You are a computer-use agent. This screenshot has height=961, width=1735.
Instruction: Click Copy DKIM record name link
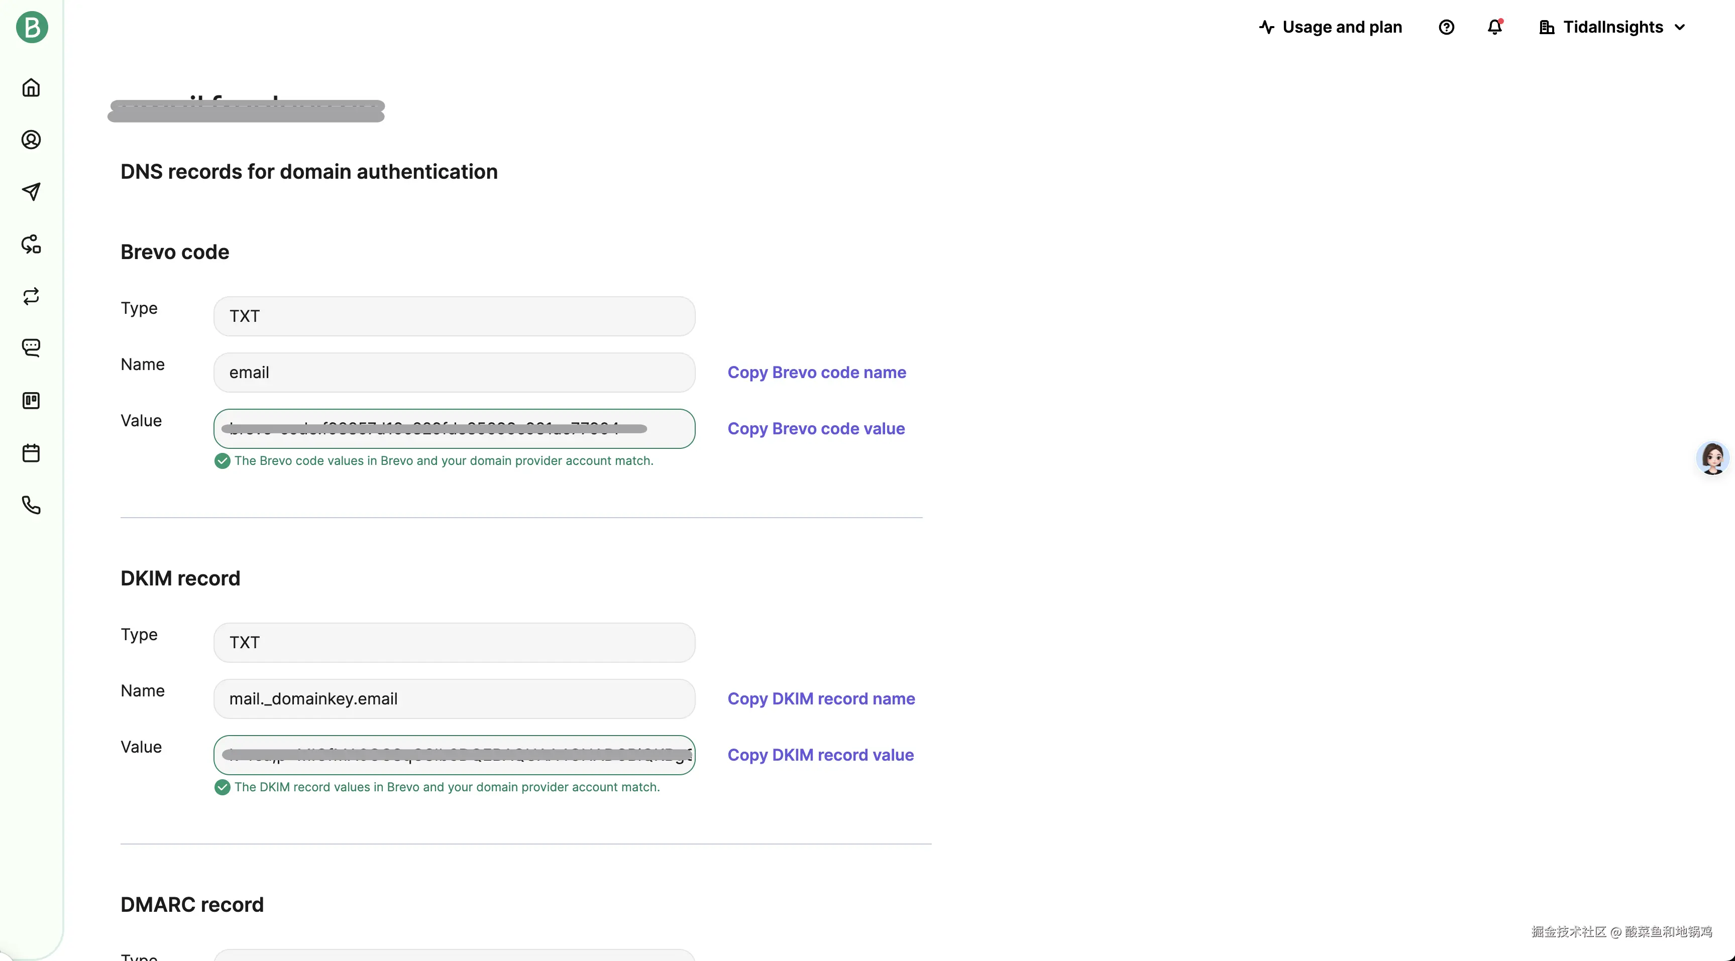click(821, 699)
